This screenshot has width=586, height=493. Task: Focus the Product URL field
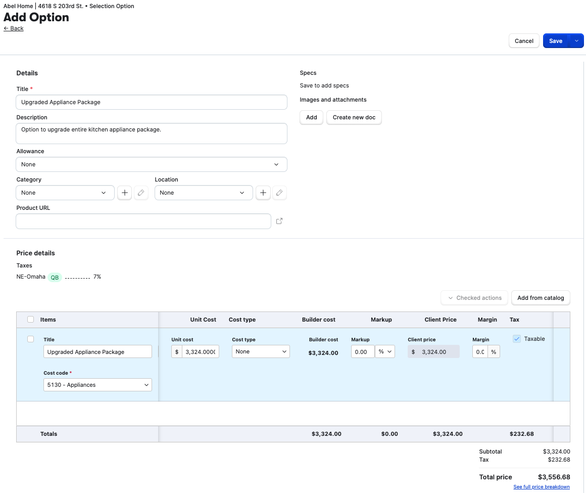pos(143,221)
